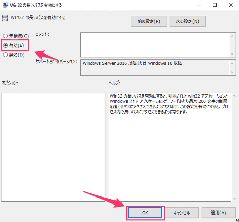Minimize the dialog window

click(199, 5)
